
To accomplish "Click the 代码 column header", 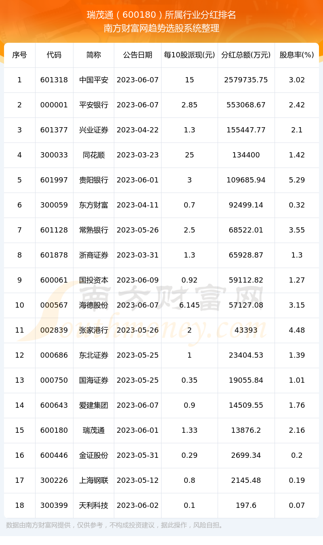I will [54, 55].
